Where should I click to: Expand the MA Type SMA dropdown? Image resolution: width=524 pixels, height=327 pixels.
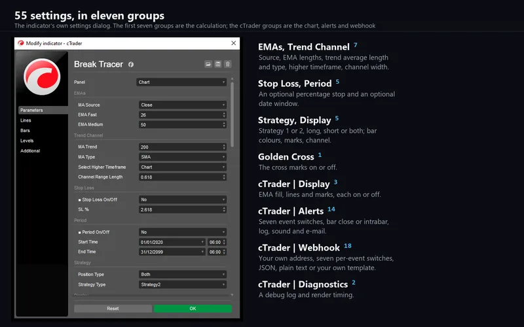(x=183, y=157)
